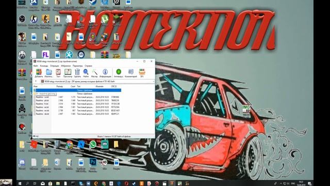Sort by the Изменён column header
This screenshot has height=186, width=330.
100,86
